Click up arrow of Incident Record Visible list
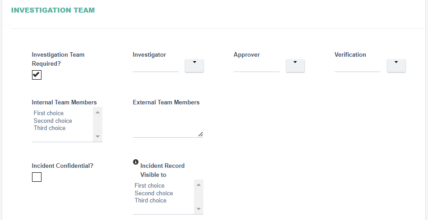This screenshot has height=220, width=428. tap(199, 185)
